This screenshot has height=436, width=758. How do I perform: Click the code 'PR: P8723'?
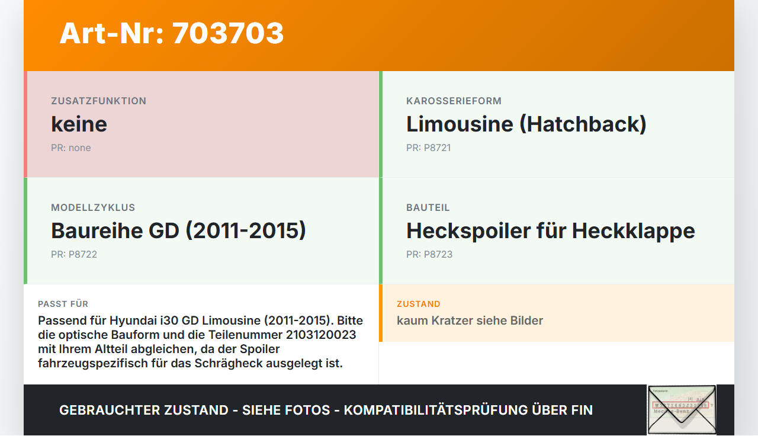point(429,255)
